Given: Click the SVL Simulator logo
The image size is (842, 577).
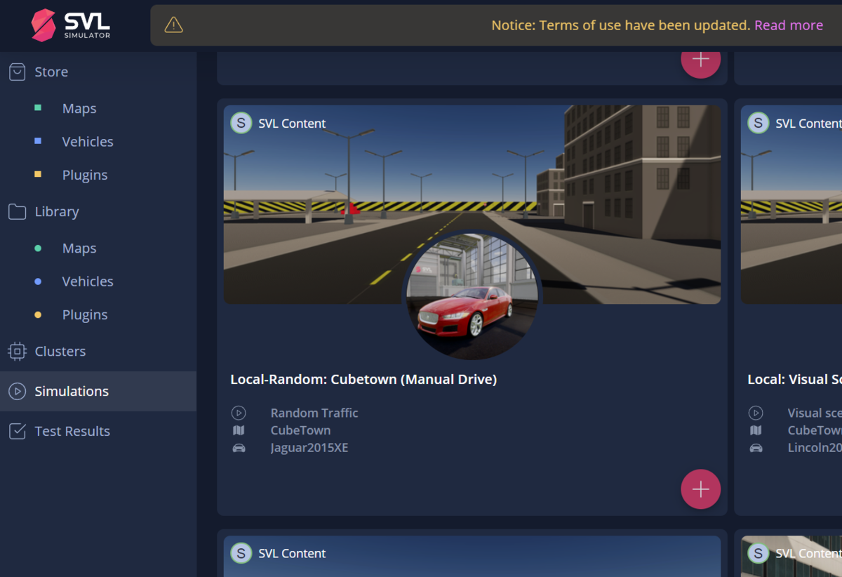Looking at the screenshot, I should coord(71,25).
